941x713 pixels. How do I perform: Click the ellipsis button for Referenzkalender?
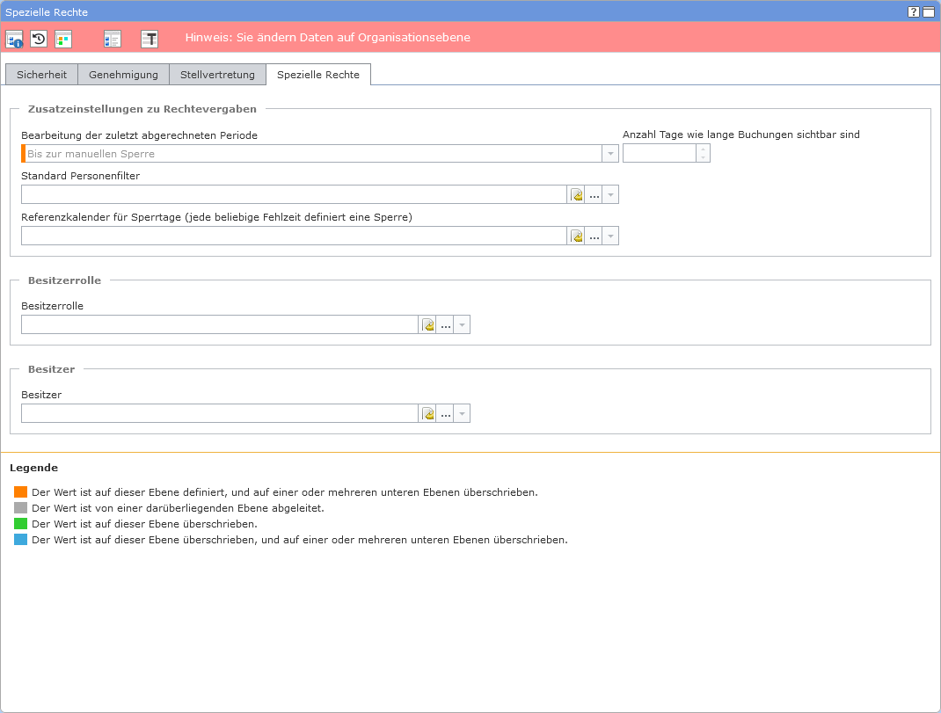pyautogui.click(x=595, y=236)
